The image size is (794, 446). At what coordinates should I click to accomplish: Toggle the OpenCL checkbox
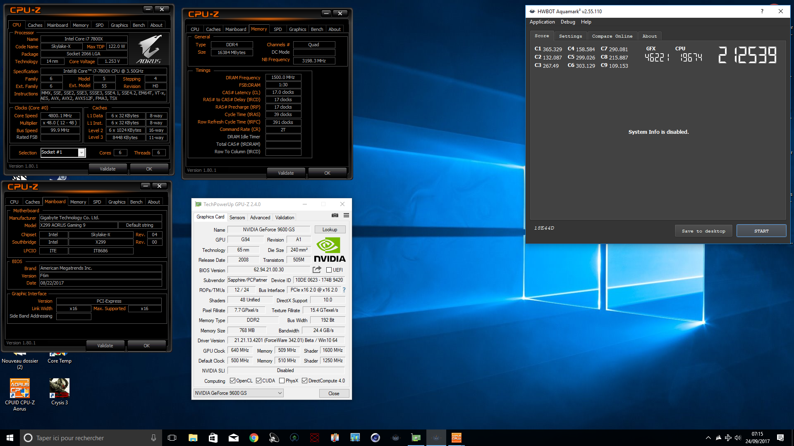click(232, 381)
